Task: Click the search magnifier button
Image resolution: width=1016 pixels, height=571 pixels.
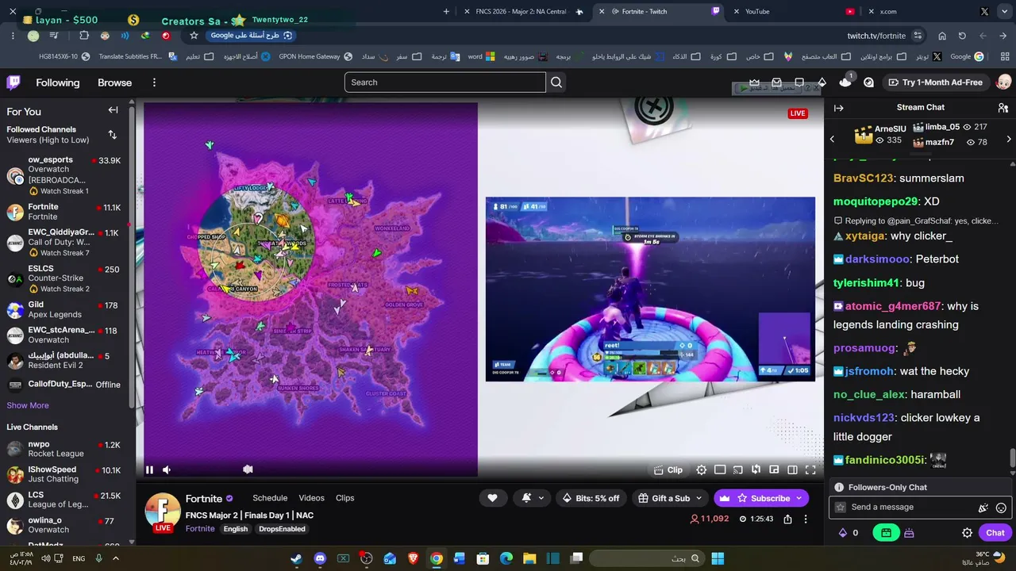Action: [556, 82]
